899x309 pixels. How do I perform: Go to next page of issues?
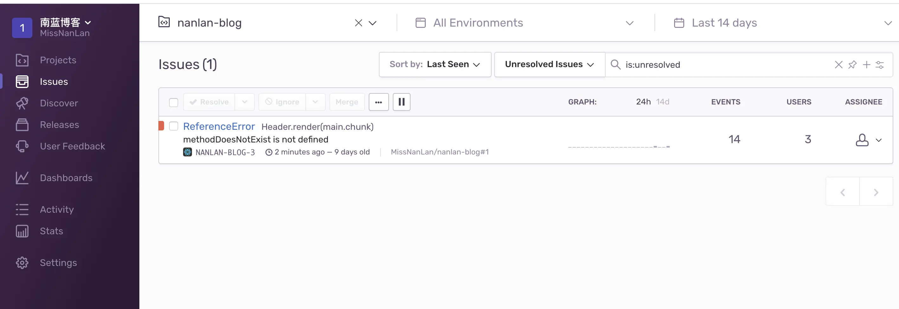(x=876, y=192)
